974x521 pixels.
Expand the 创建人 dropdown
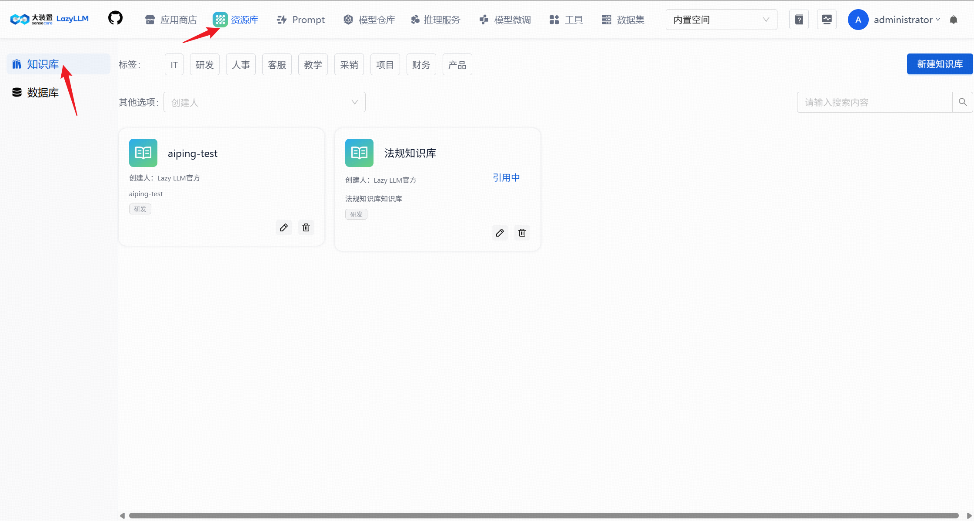point(264,102)
